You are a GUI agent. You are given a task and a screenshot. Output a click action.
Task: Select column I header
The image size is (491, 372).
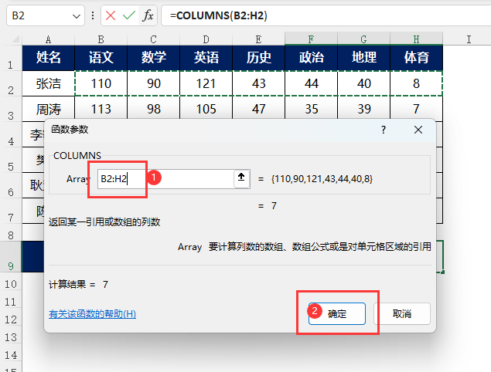469,39
